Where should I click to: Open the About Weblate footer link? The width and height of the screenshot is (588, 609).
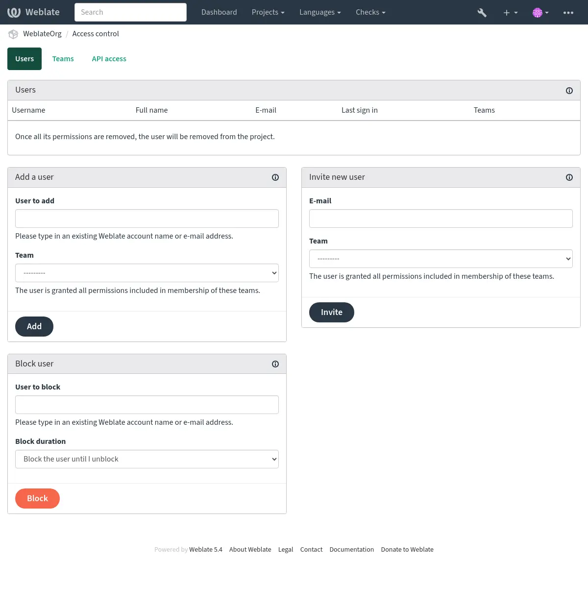(x=250, y=550)
